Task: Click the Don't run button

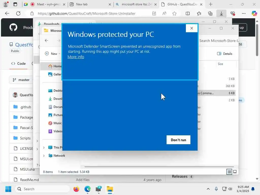Action: (178, 140)
